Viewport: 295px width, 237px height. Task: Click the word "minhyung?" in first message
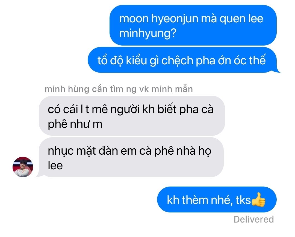click(148, 34)
